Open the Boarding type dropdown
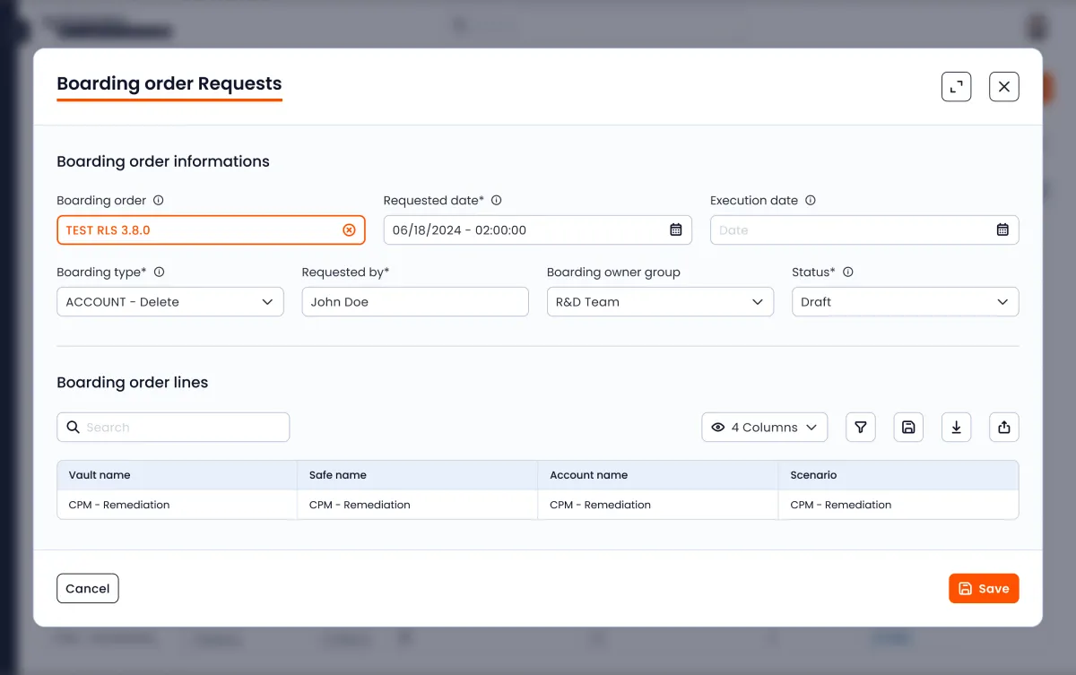The height and width of the screenshot is (675, 1076). 169,302
